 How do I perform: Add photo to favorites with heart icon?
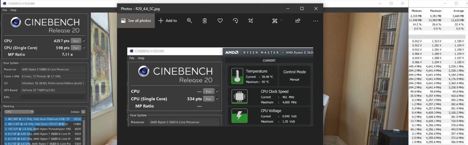(x=220, y=21)
